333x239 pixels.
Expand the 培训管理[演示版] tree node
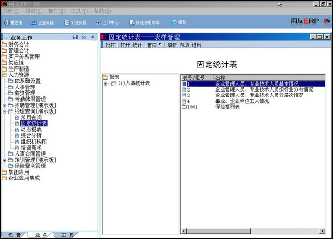pyautogui.click(x=4, y=160)
